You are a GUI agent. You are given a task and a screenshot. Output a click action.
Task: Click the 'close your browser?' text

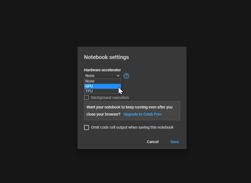[103, 114]
